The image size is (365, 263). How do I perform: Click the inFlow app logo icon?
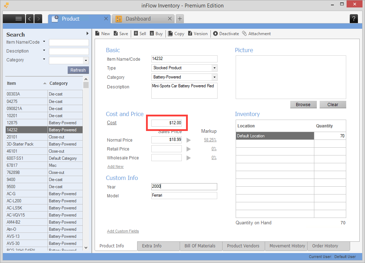click(7, 5)
